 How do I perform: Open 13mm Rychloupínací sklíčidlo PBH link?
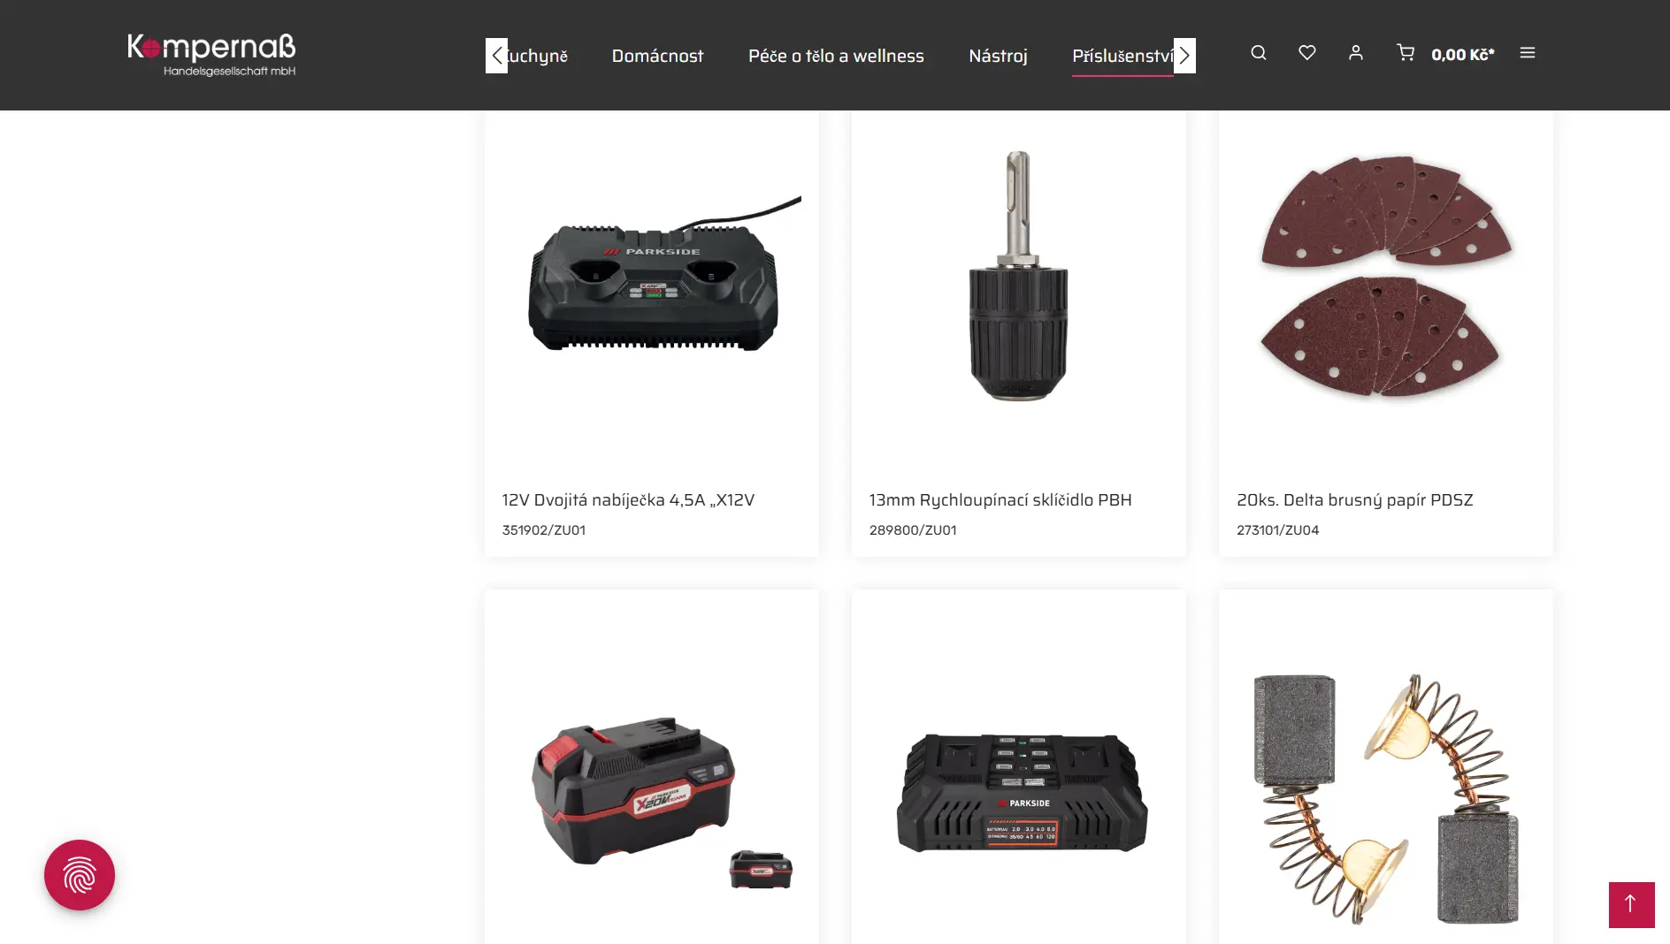1000,499
